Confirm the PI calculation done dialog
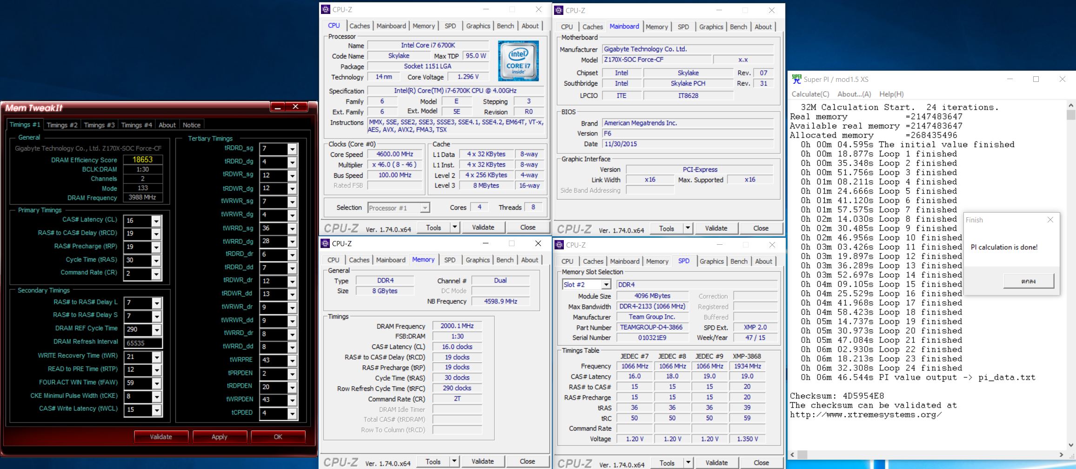 click(1029, 281)
